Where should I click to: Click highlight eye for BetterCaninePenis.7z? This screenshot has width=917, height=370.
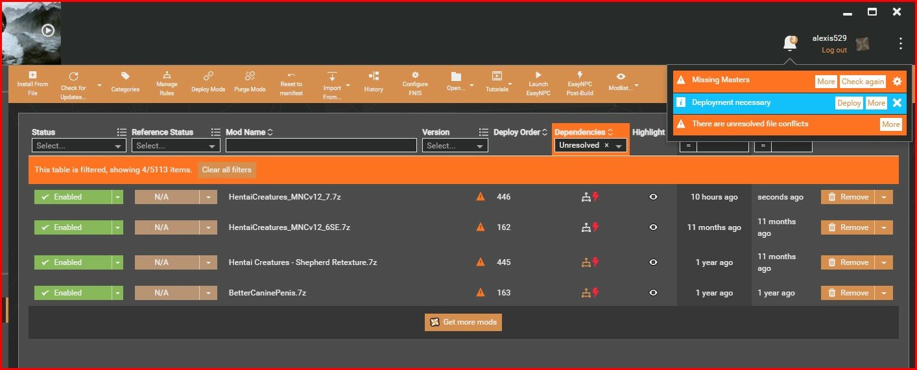(654, 293)
